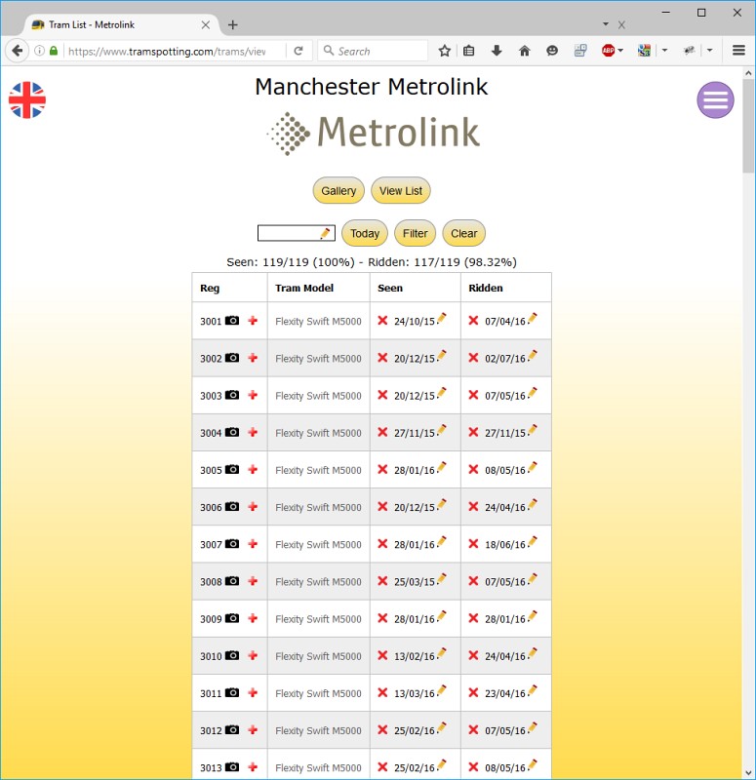Click the pencil icon in the date field
This screenshot has width=756, height=780.
[x=325, y=233]
